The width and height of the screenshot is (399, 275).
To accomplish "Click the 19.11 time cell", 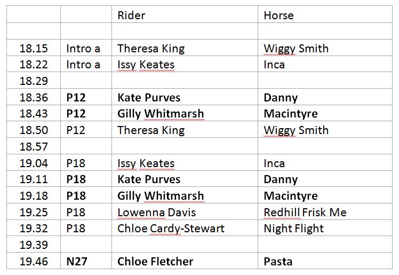I will coord(34,179).
